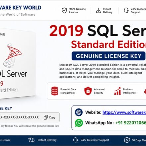Image resolution: width=146 pixels, height=146 pixels.
Task: Click the SQL Server product box image
Action: (18, 64)
